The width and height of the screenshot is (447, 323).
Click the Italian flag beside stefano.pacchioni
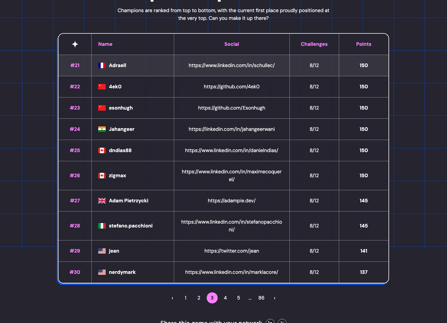[x=102, y=226]
